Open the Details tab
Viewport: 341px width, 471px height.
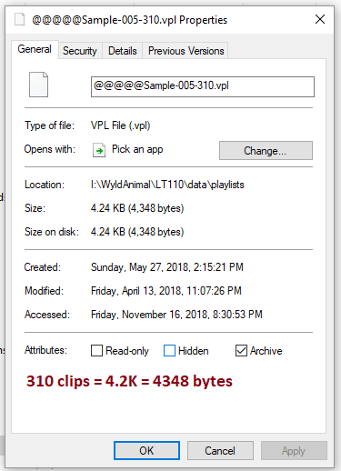[x=123, y=51]
